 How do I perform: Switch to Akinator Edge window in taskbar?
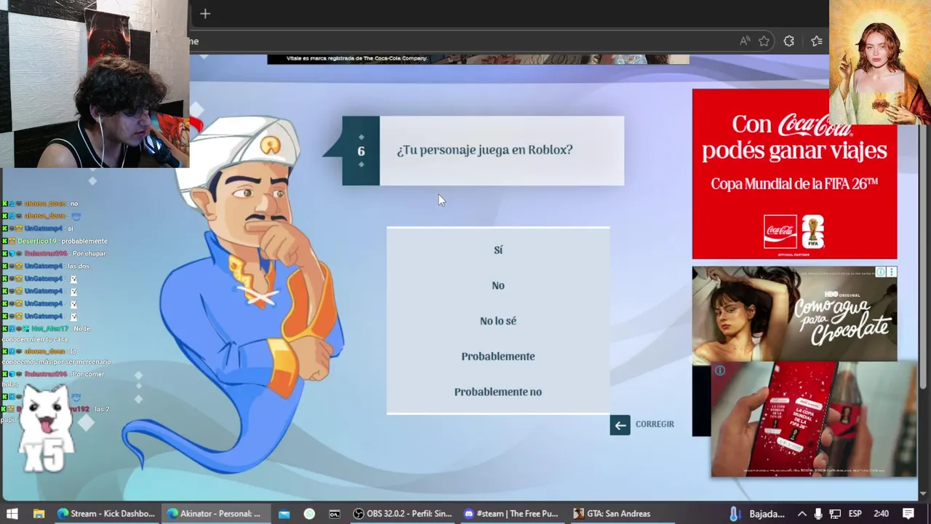click(215, 513)
